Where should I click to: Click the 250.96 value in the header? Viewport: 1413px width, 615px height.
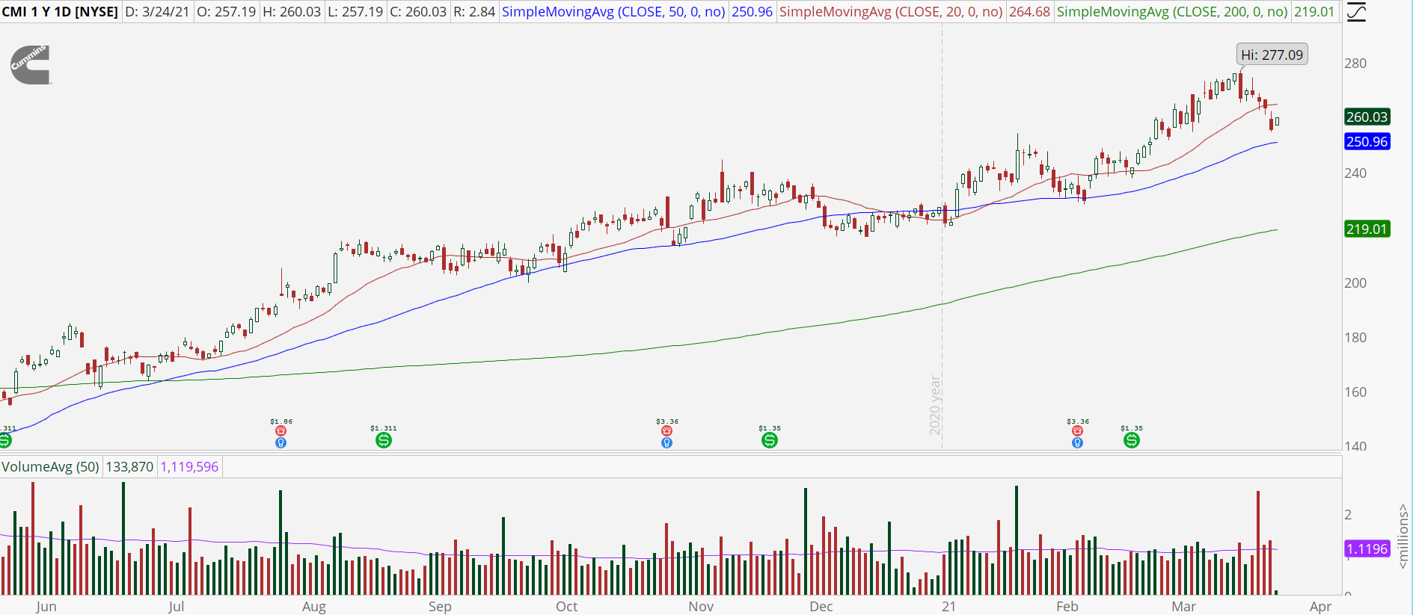pyautogui.click(x=752, y=12)
